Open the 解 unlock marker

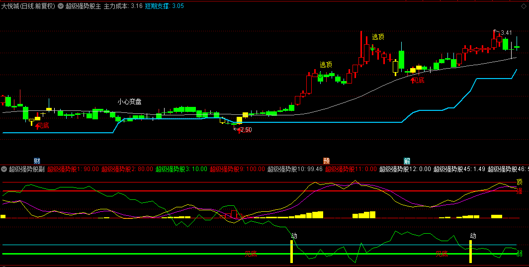tap(407, 161)
